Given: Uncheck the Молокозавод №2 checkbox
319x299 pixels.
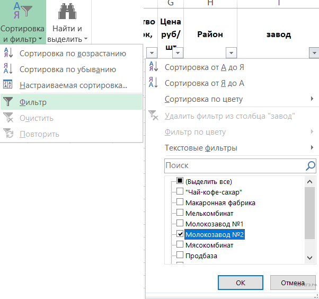Looking at the screenshot, I should tap(180, 234).
